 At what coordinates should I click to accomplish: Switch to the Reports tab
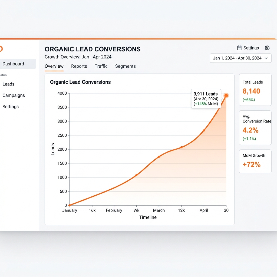79,66
